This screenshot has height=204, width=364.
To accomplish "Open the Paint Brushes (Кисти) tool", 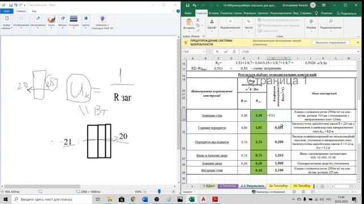I will tap(51, 23).
